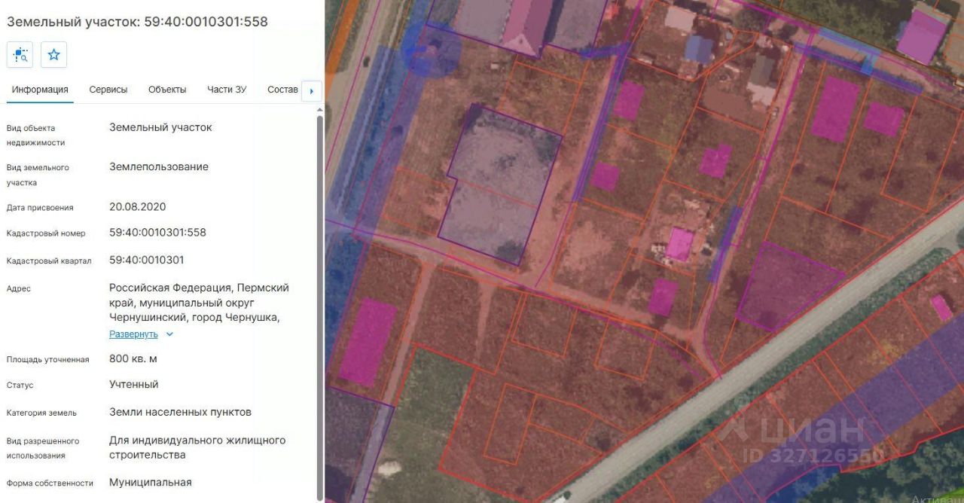Viewport: 964px width, 503px height.
Task: Select the Вид объекта недвижимости label
Action: [x=36, y=135]
